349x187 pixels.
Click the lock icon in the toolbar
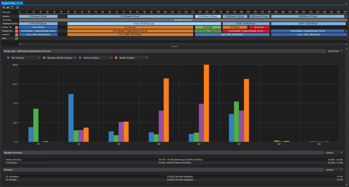coord(8,7)
